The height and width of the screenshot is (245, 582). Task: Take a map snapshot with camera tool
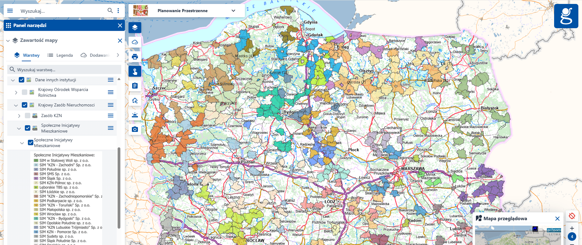coord(135,129)
